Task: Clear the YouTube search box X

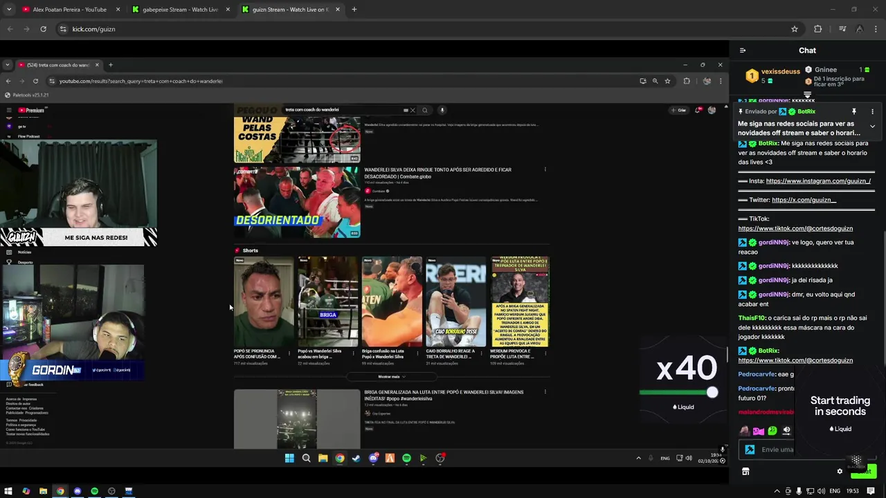Action: tap(413, 110)
